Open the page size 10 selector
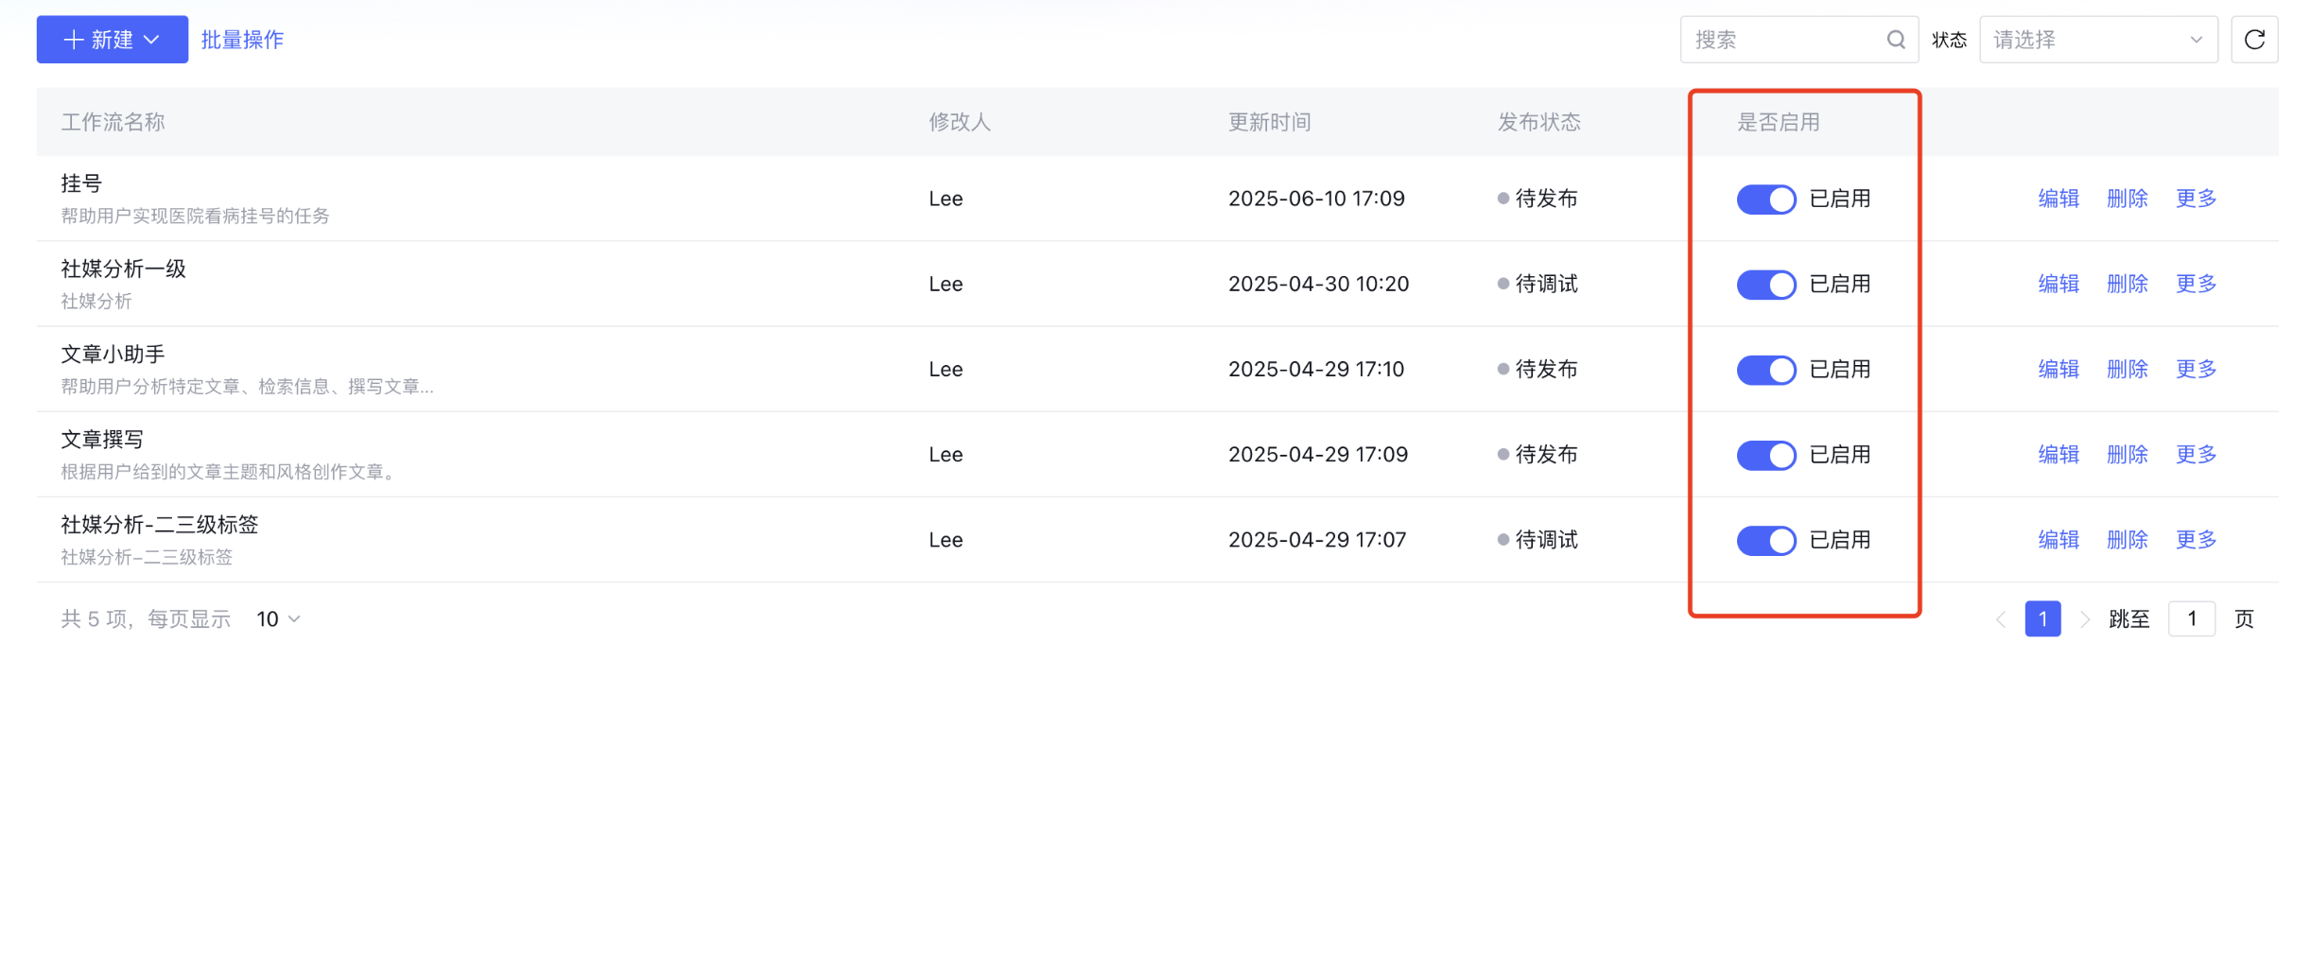The image size is (2311, 955). point(278,619)
